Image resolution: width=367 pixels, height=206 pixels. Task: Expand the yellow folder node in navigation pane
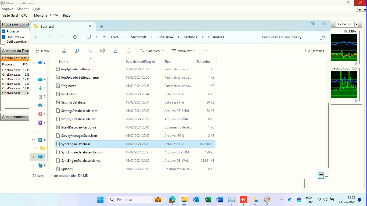[35, 148]
